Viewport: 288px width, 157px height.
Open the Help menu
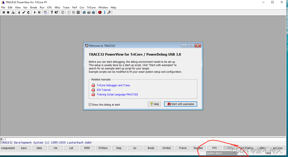click(113, 7)
